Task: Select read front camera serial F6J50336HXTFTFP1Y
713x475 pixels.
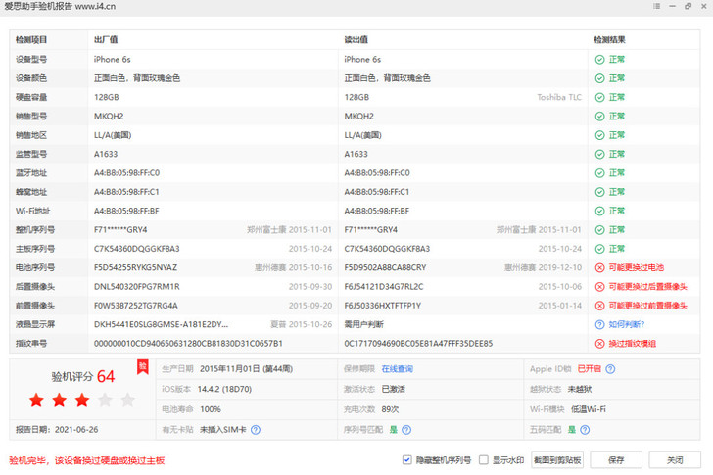Action: pos(382,306)
